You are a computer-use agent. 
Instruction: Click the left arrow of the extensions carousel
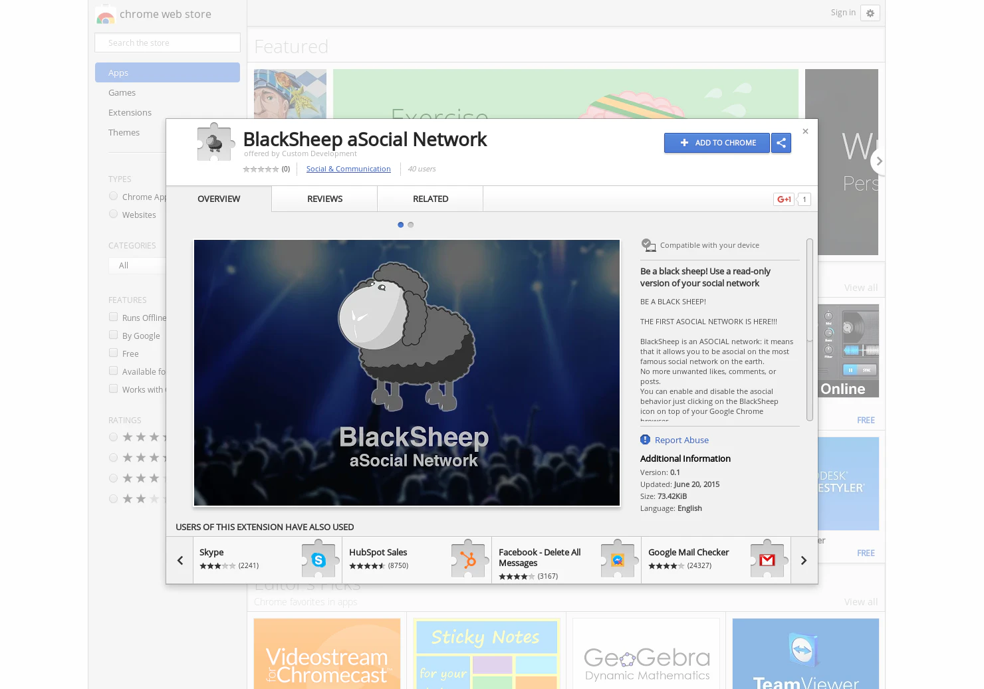pyautogui.click(x=180, y=560)
